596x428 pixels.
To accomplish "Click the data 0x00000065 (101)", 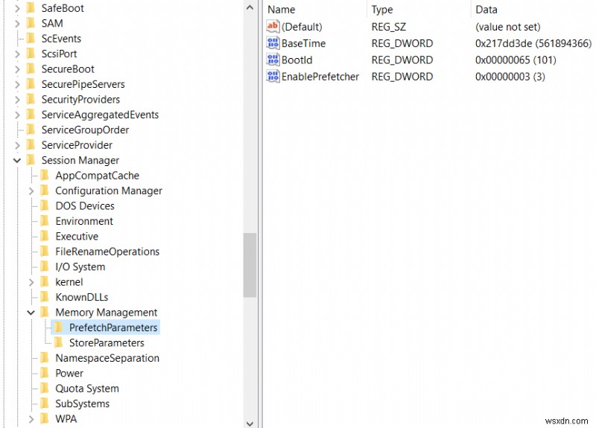I will (516, 60).
